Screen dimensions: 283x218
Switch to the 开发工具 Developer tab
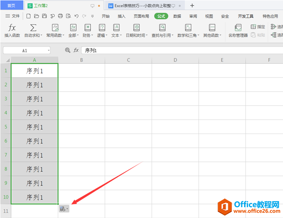[x=245, y=16]
